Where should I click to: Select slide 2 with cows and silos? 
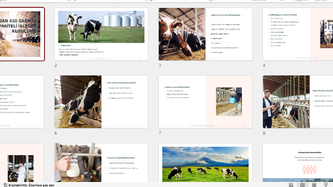pos(101,34)
